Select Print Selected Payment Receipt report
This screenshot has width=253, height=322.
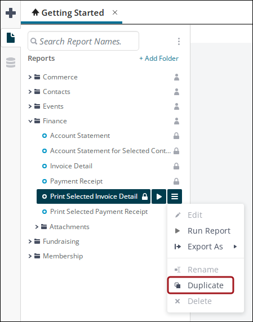pyautogui.click(x=99, y=212)
